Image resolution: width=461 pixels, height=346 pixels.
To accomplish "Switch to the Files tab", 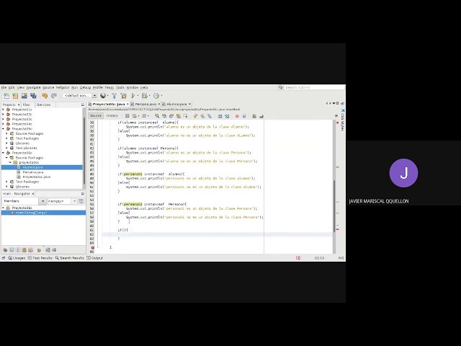I will 27,105.
